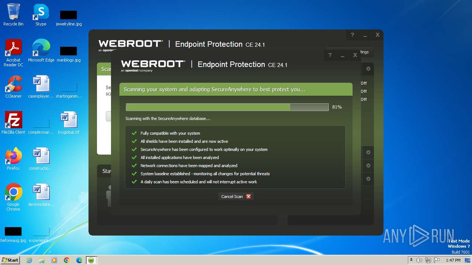Click the Cancel Scan button
The image size is (472, 265).
pos(236,197)
